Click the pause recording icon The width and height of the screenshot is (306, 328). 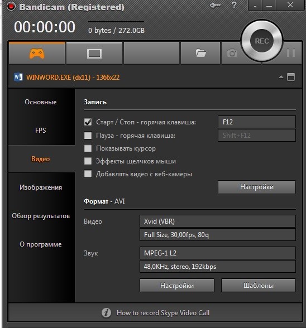(x=291, y=53)
